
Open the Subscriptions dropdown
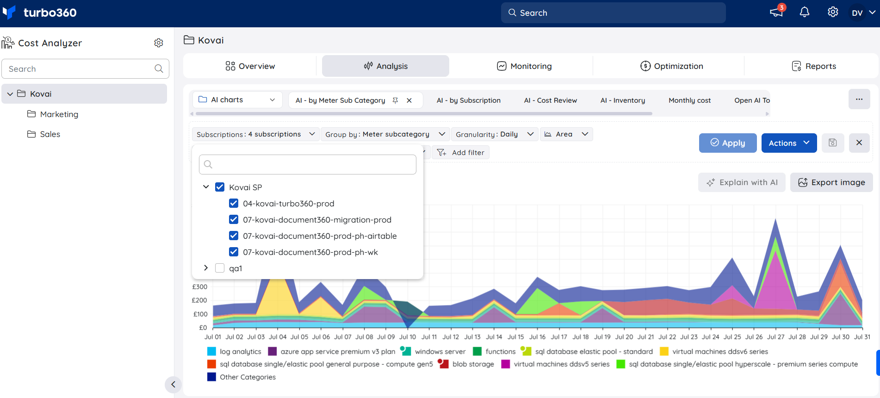click(x=255, y=134)
